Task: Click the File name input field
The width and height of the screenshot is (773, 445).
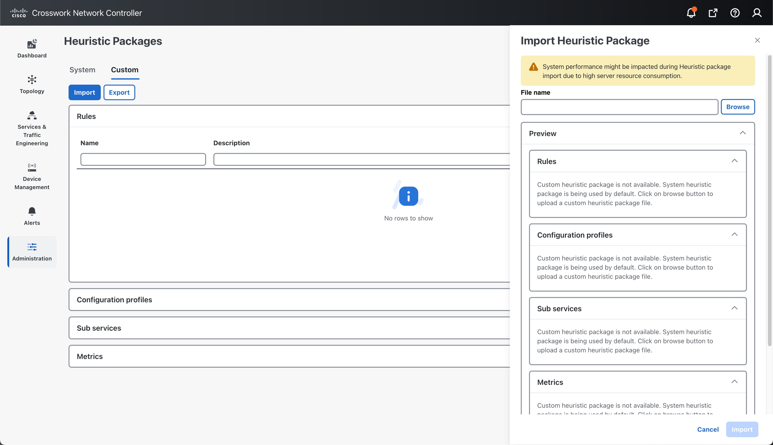Action: [x=619, y=107]
